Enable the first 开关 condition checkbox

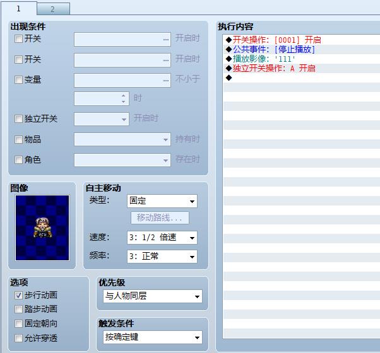[x=18, y=38]
